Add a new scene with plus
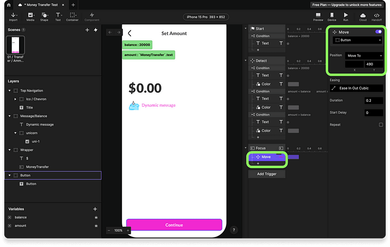 [87, 30]
